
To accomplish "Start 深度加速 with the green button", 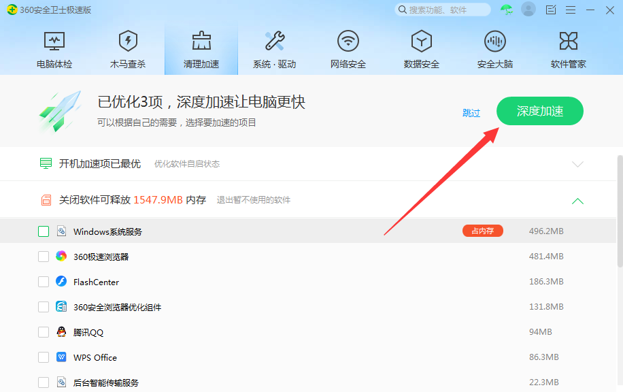I will tap(540, 111).
